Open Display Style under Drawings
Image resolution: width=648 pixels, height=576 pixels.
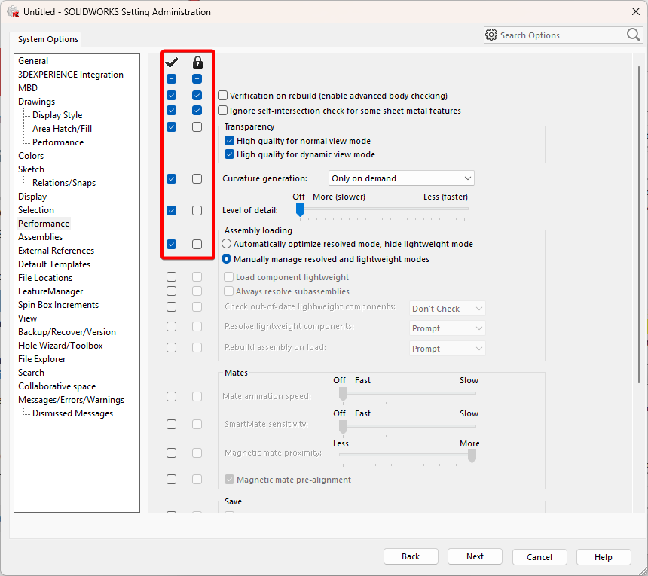[57, 115]
